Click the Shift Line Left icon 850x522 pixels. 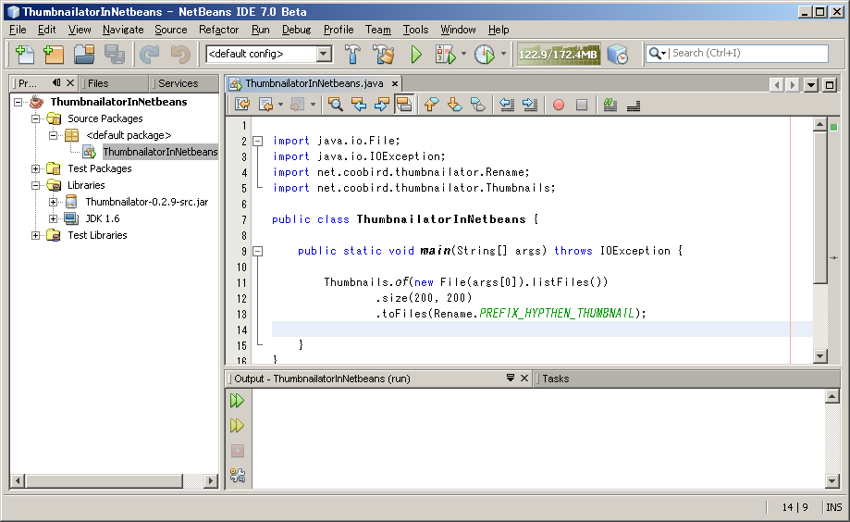point(507,105)
